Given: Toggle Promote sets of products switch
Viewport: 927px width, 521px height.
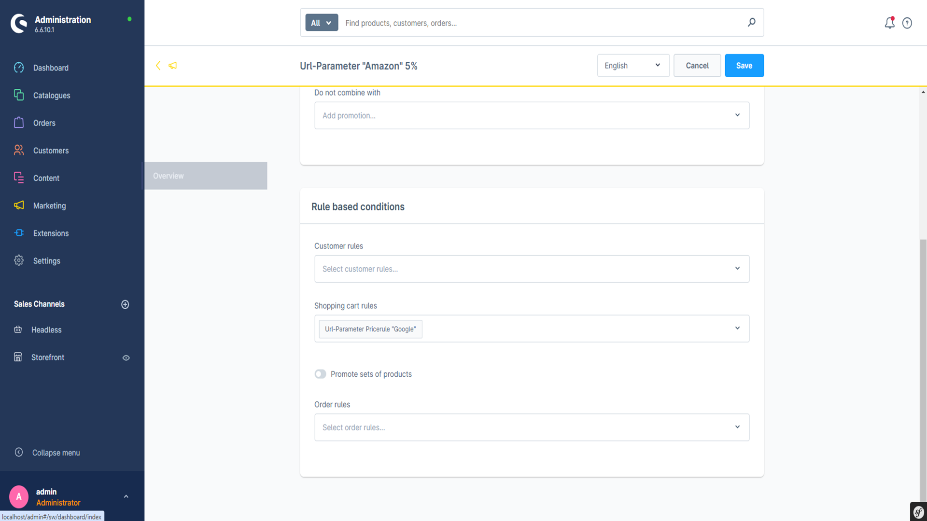Looking at the screenshot, I should coord(320,374).
